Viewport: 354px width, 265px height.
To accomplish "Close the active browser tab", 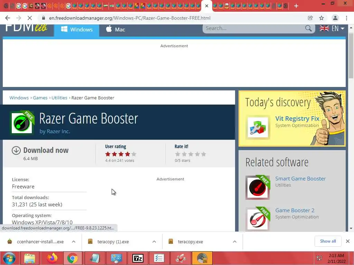I will pos(207,6).
